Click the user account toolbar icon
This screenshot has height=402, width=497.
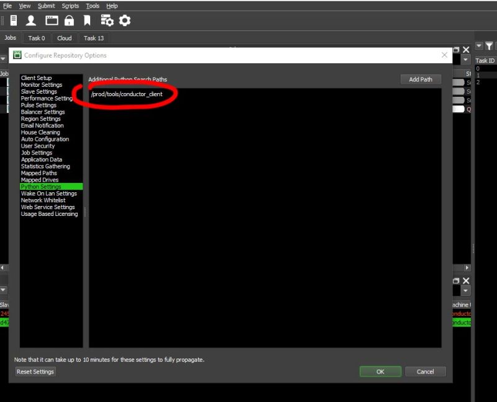pyautogui.click(x=30, y=20)
